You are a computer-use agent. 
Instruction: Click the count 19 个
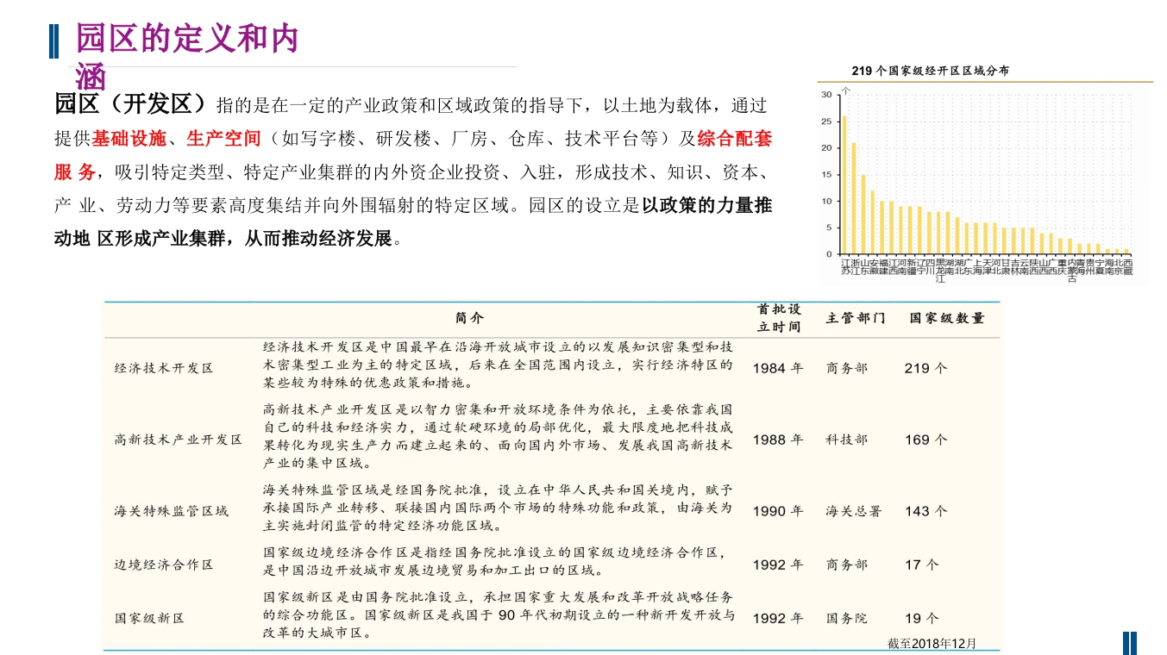(922, 619)
